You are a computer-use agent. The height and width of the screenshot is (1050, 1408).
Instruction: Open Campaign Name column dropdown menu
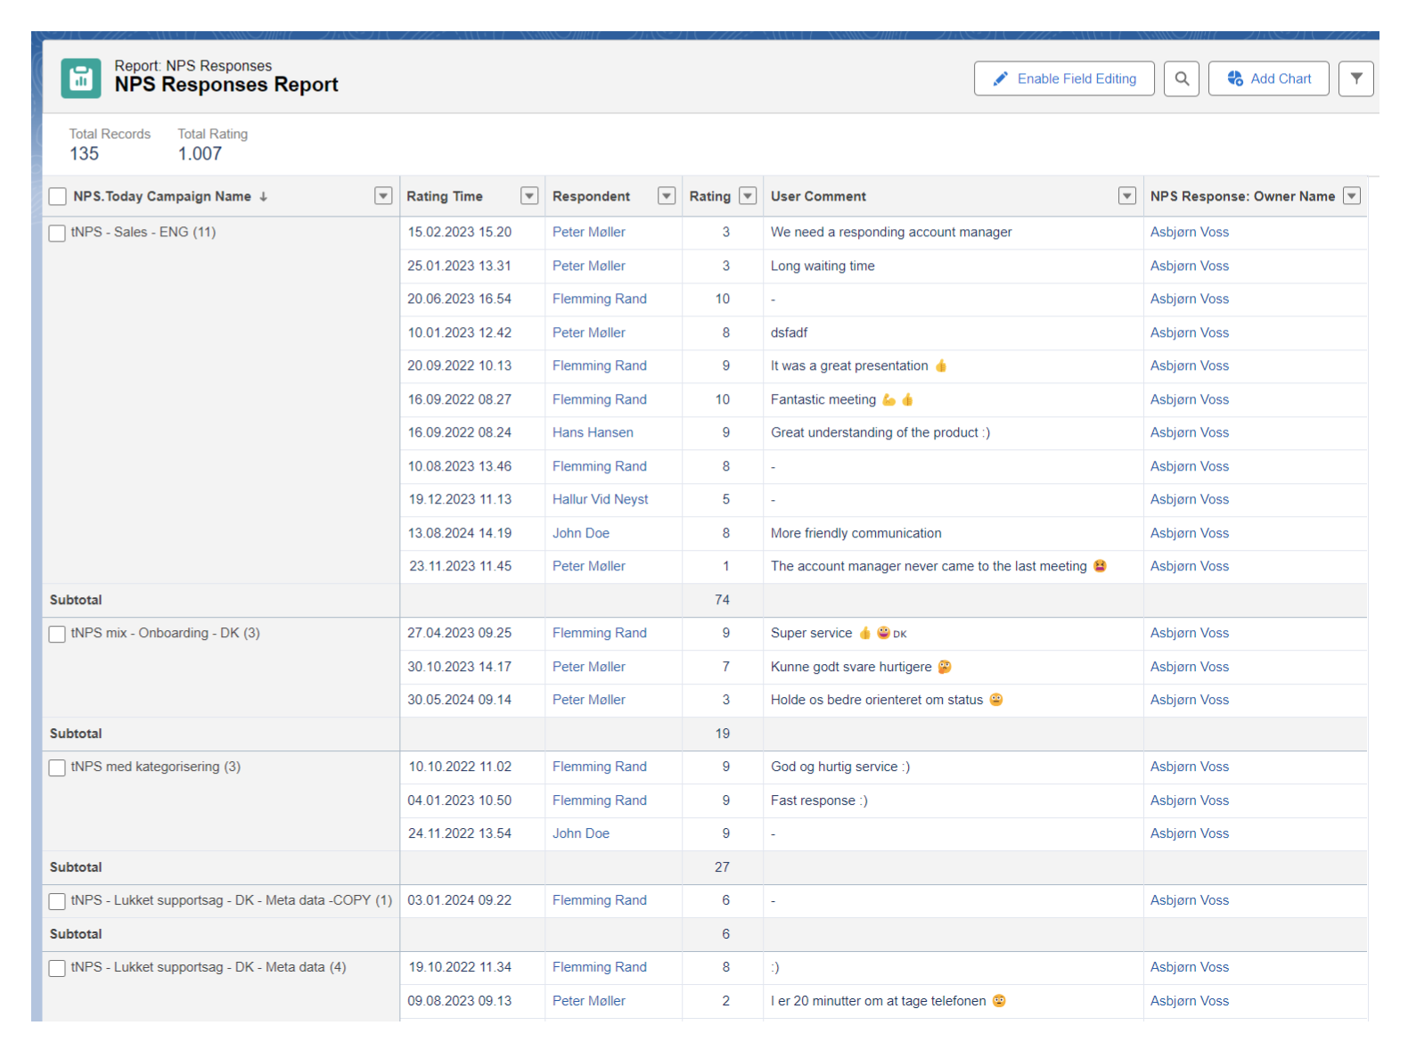pos(383,196)
